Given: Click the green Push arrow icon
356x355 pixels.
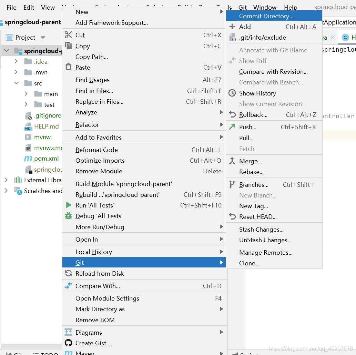Looking at the screenshot, I should tap(233, 127).
